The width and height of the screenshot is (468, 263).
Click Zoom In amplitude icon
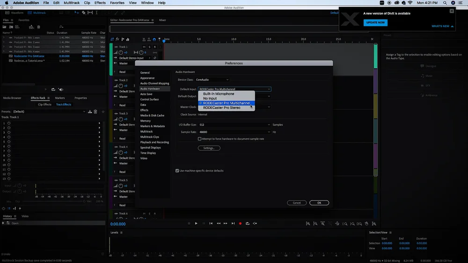click(308, 224)
